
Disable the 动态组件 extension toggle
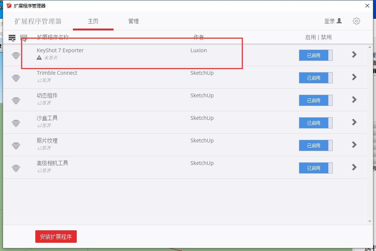pyautogui.click(x=315, y=100)
